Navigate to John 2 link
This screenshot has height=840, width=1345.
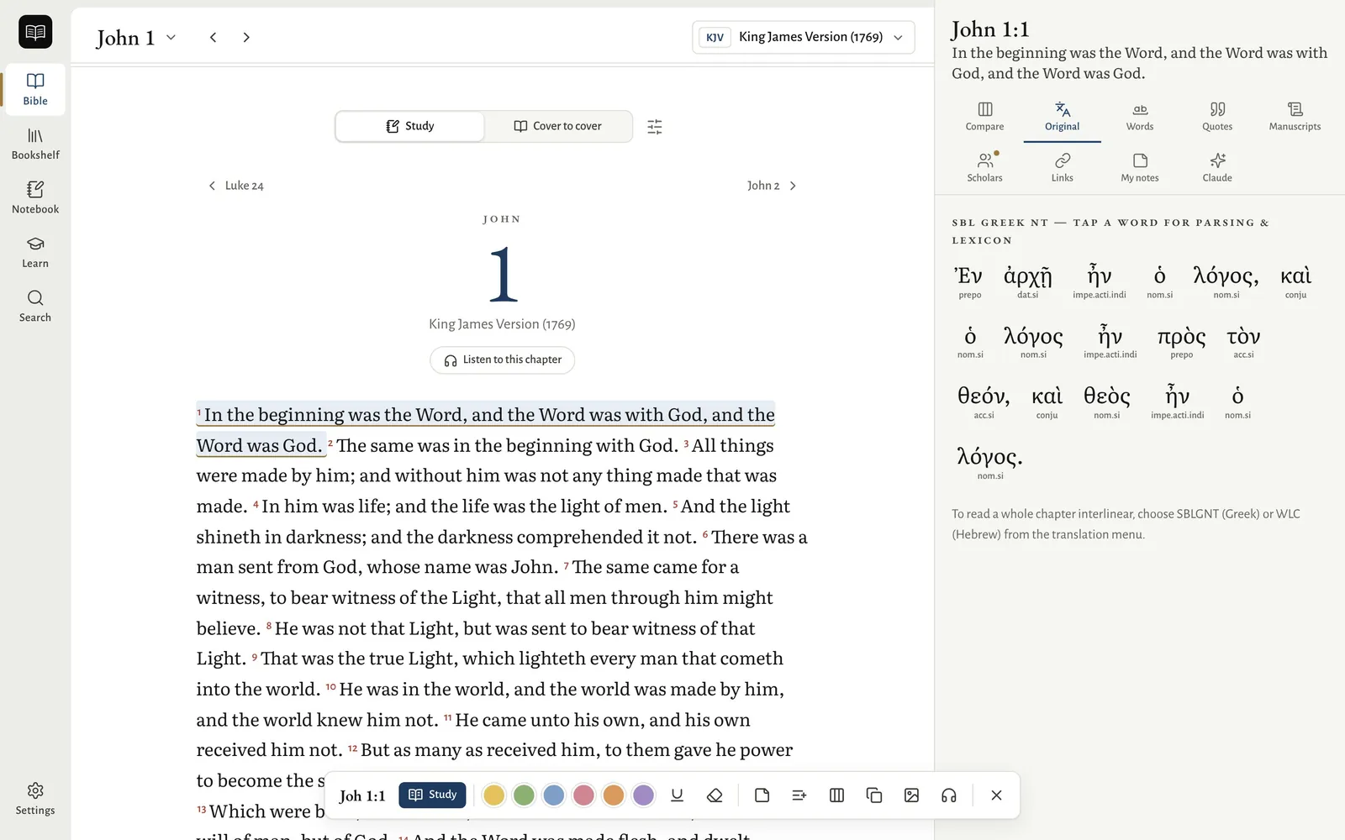point(772,186)
